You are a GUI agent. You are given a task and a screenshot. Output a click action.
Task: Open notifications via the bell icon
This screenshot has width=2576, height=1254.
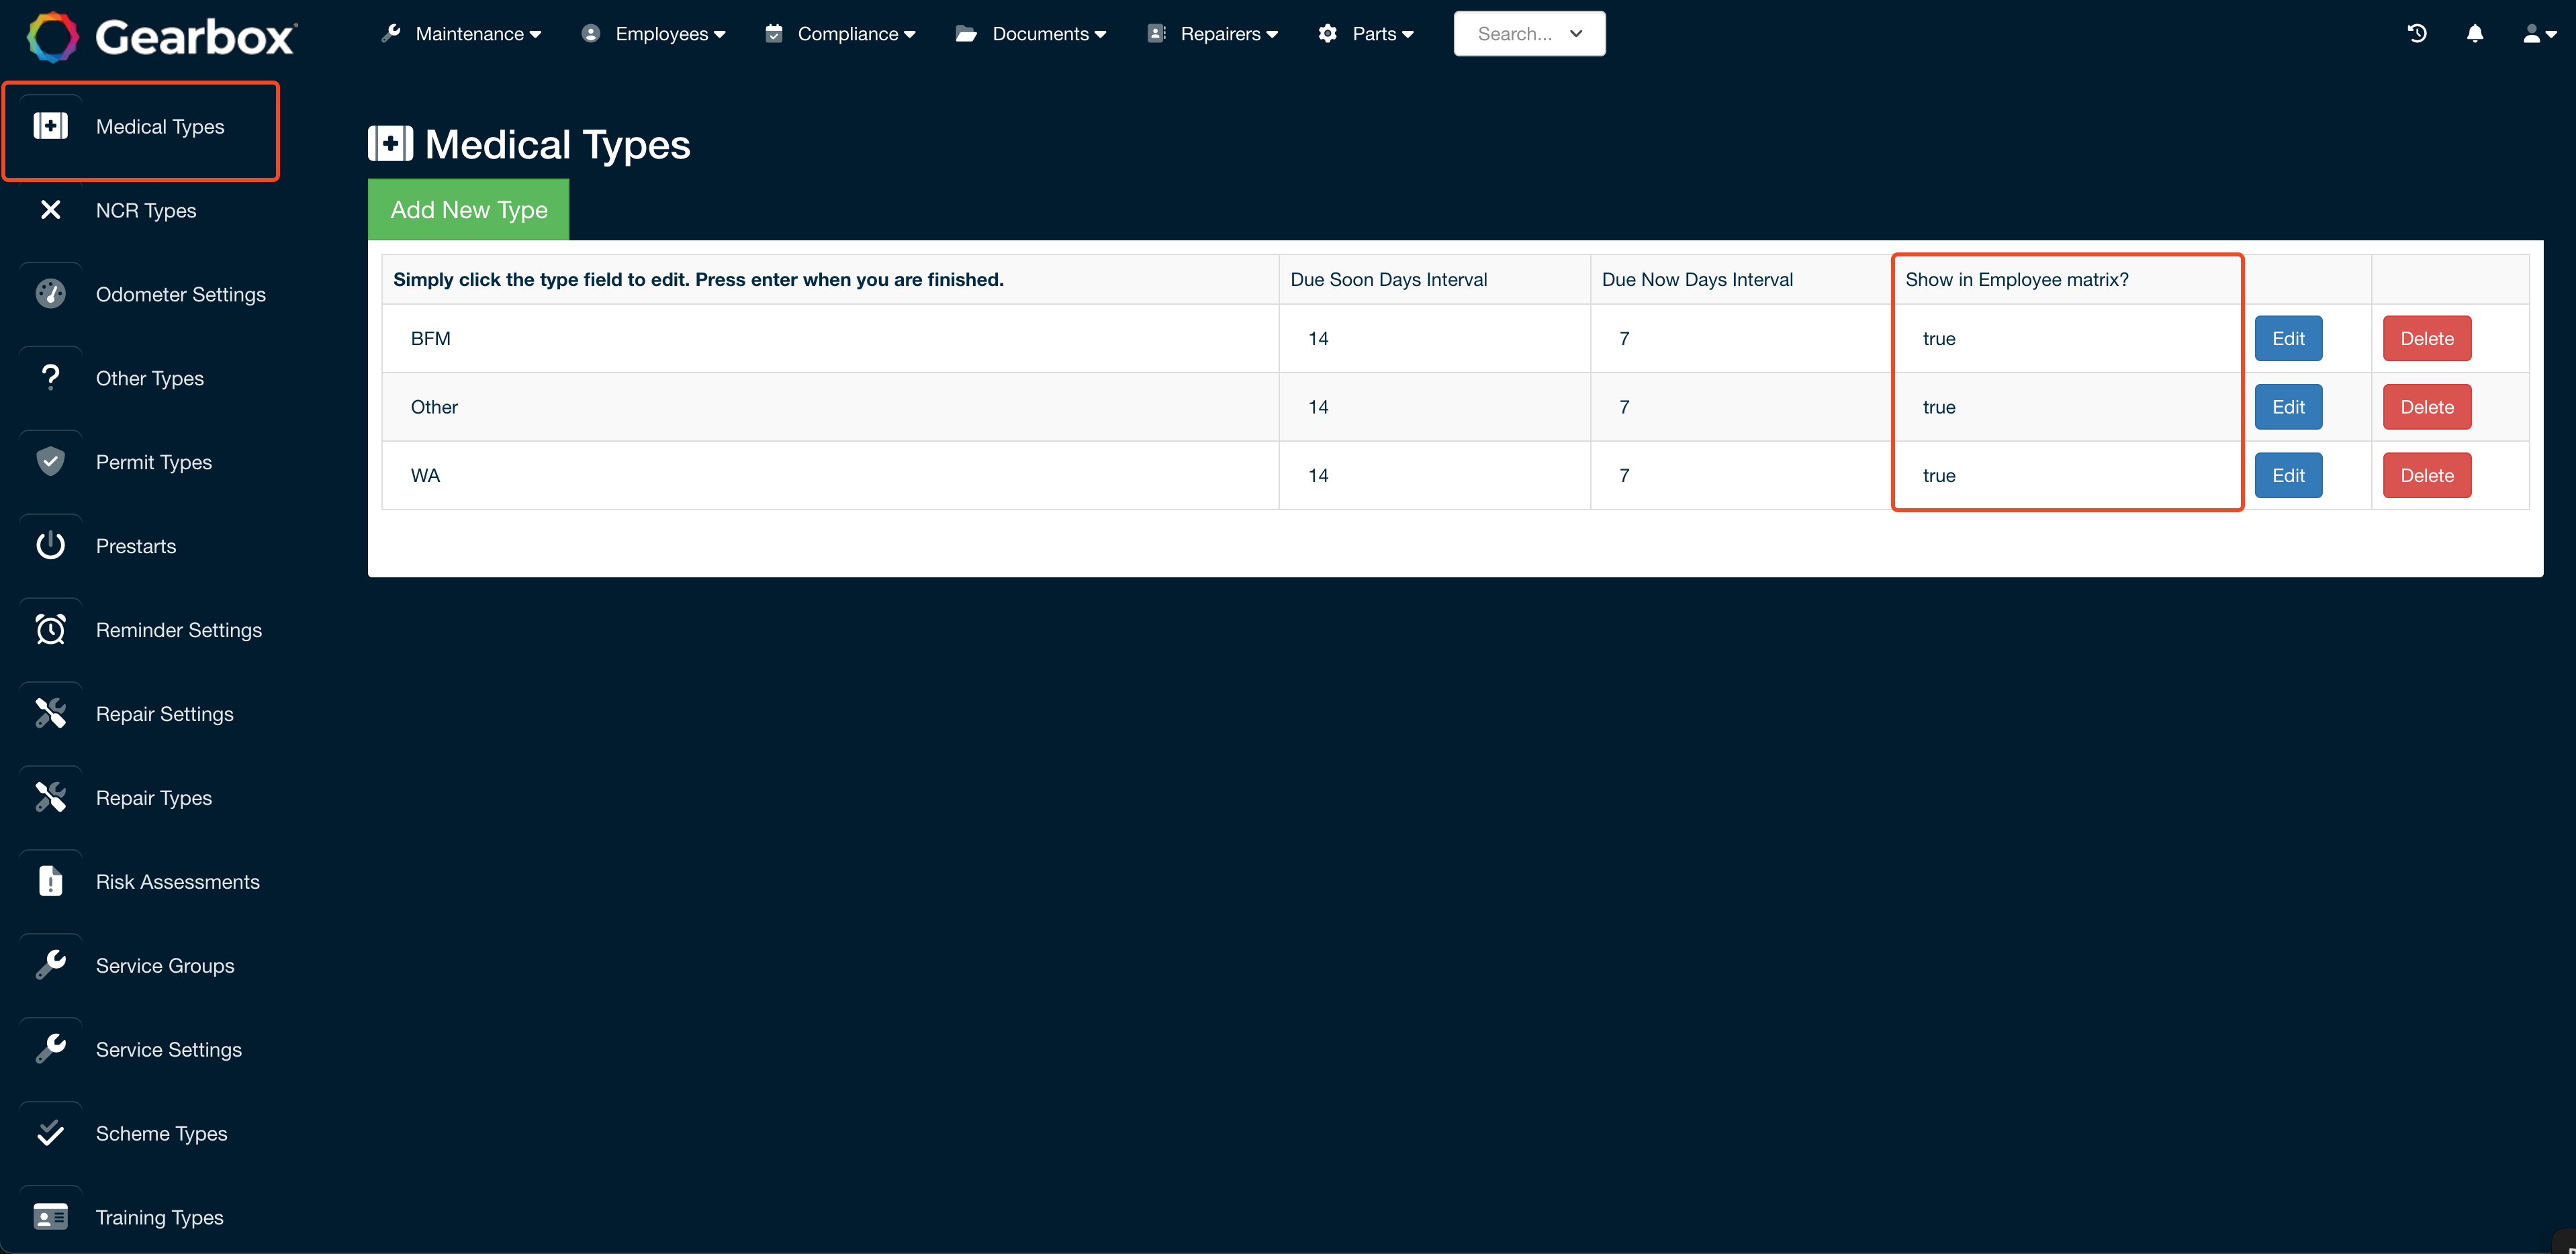pos(2474,33)
